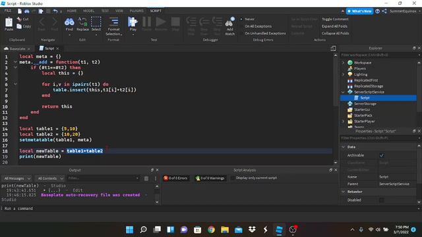
Task: Click the Paste clipboard icon
Action: (x=9, y=22)
